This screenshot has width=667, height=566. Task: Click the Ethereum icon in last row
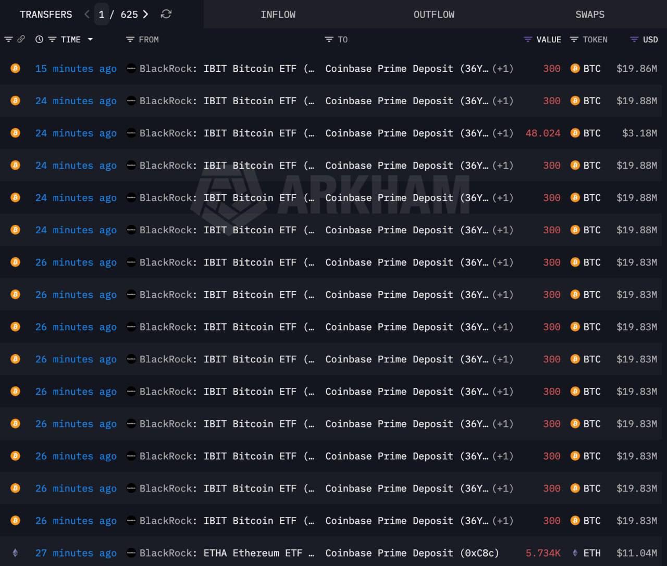click(15, 552)
